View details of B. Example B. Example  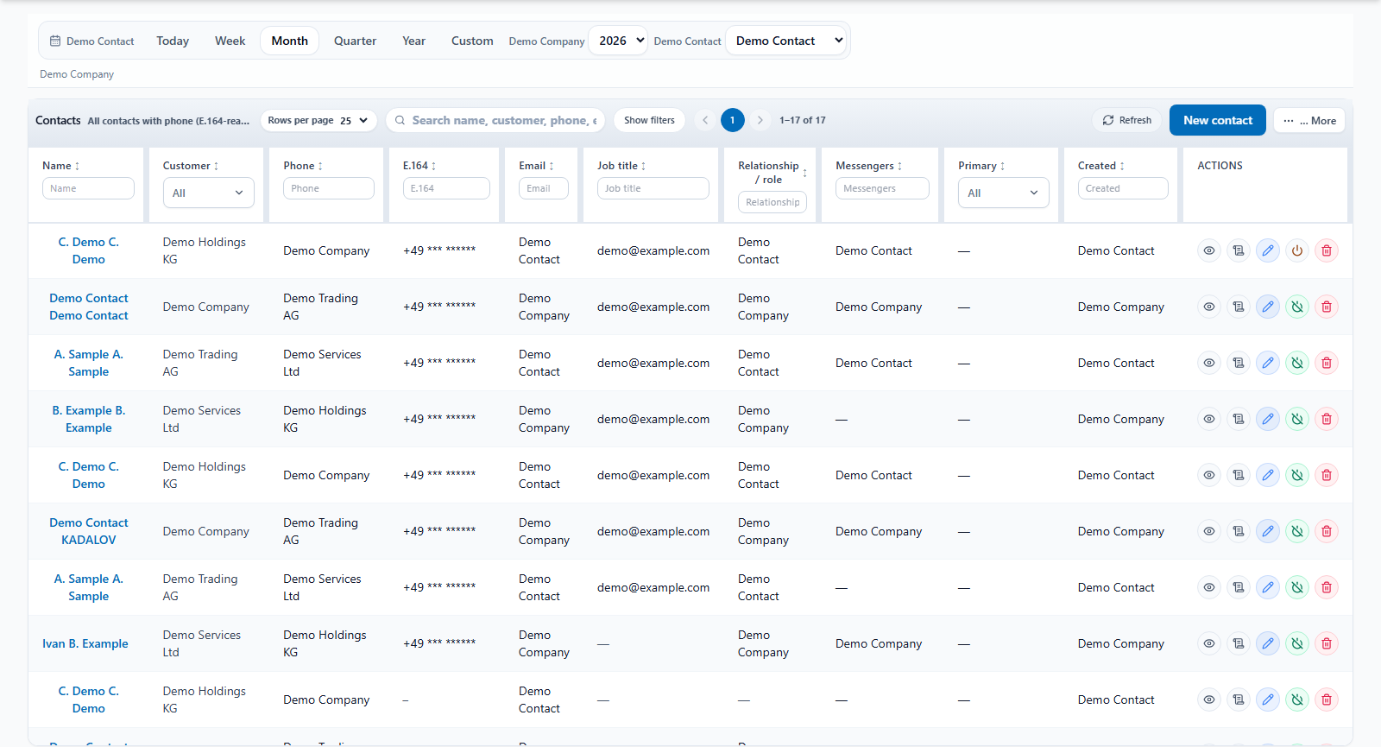click(1209, 419)
